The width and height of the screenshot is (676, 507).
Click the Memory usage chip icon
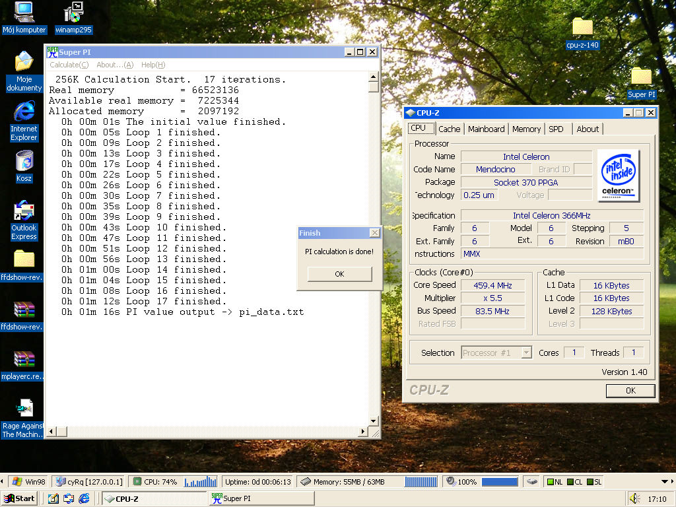click(306, 481)
